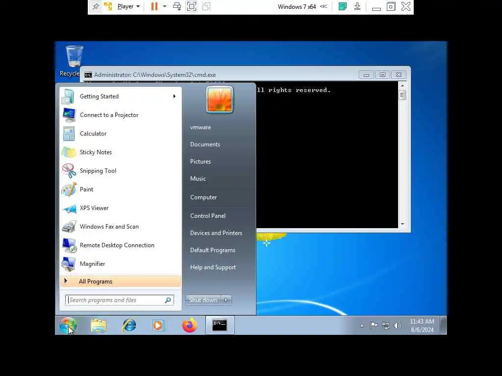Open Control Panel

[x=208, y=216]
